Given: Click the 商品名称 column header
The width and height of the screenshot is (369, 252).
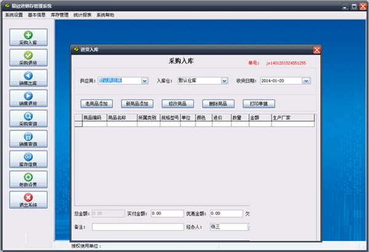Looking at the screenshot, I should click(122, 117).
